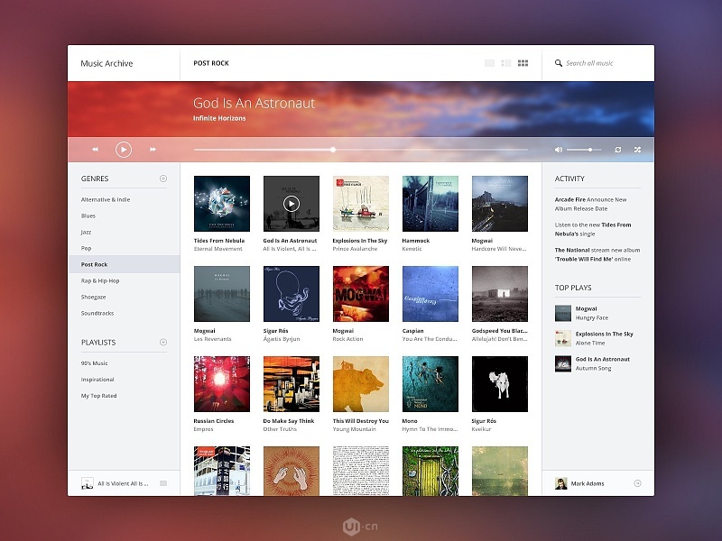Click icon beside All Is Violent footer
Screen dimensions: 722x541
[x=163, y=483]
